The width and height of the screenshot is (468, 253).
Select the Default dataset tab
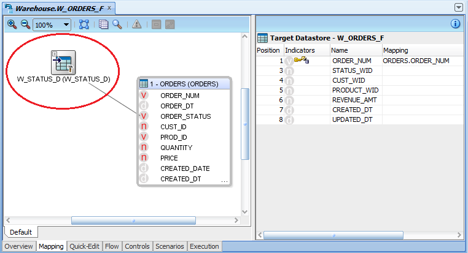(21, 232)
